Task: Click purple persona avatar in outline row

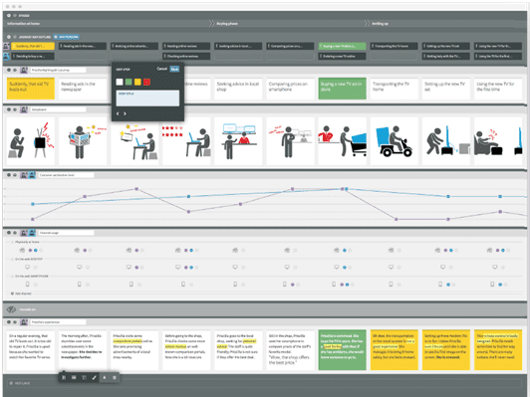Action: [6, 46]
